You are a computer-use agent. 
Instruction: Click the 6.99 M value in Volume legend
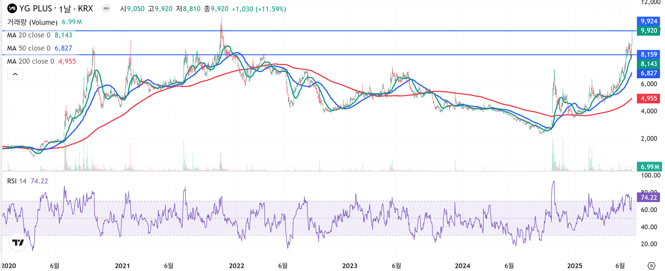[x=72, y=22]
